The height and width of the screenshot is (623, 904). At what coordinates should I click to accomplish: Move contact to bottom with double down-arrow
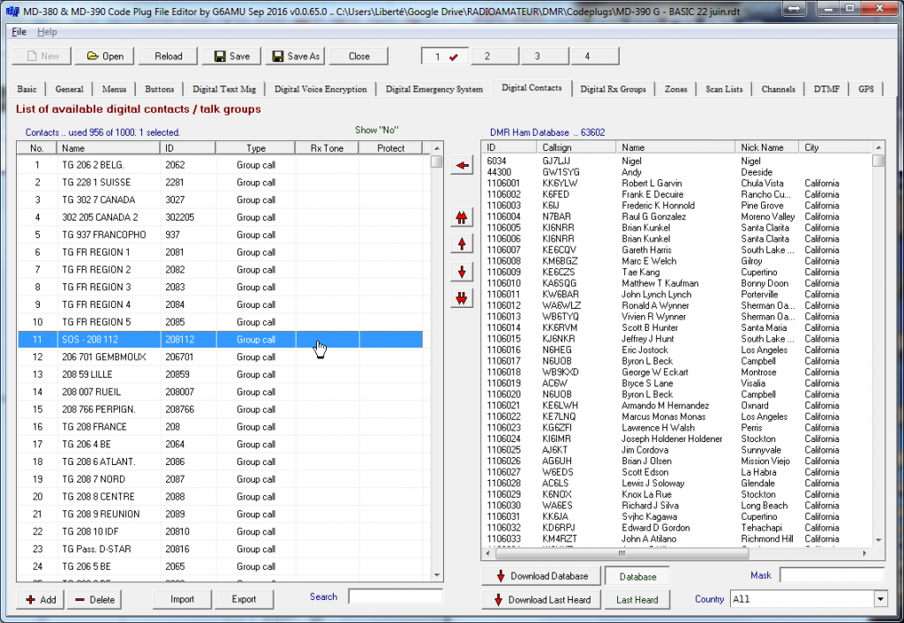(x=461, y=298)
